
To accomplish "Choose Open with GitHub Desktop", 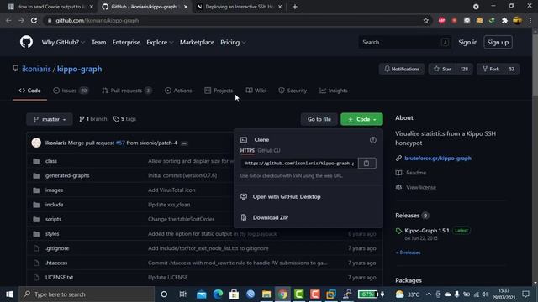I will 287,196.
